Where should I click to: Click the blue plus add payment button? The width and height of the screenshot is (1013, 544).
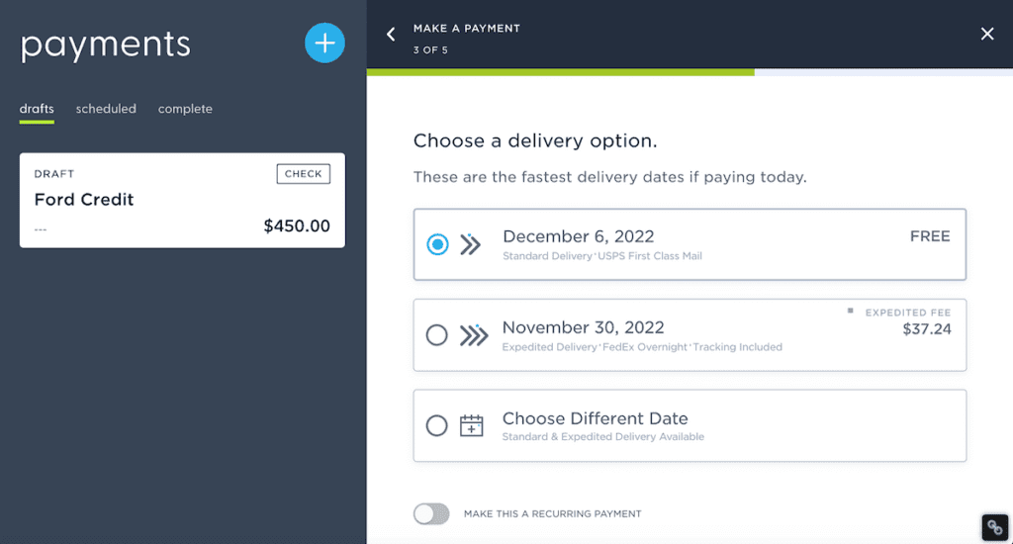tap(324, 44)
